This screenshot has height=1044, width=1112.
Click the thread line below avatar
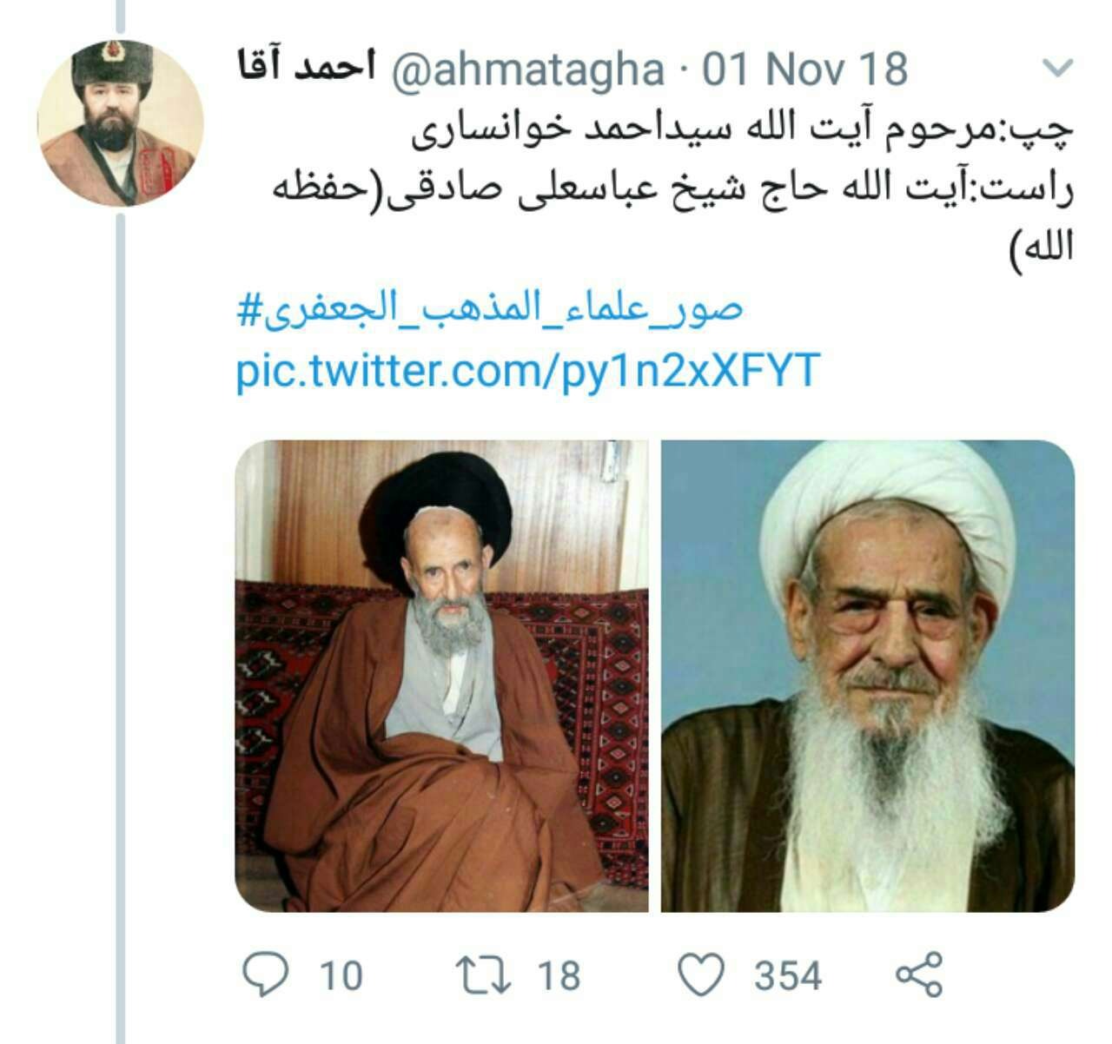(x=121, y=625)
